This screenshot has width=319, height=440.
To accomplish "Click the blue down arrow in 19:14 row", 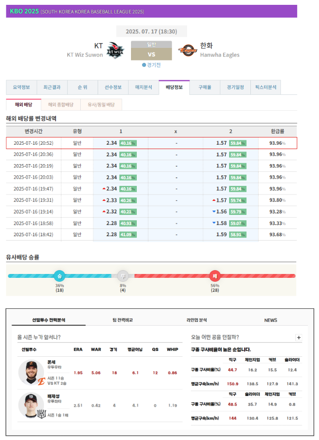I will coord(214,212).
